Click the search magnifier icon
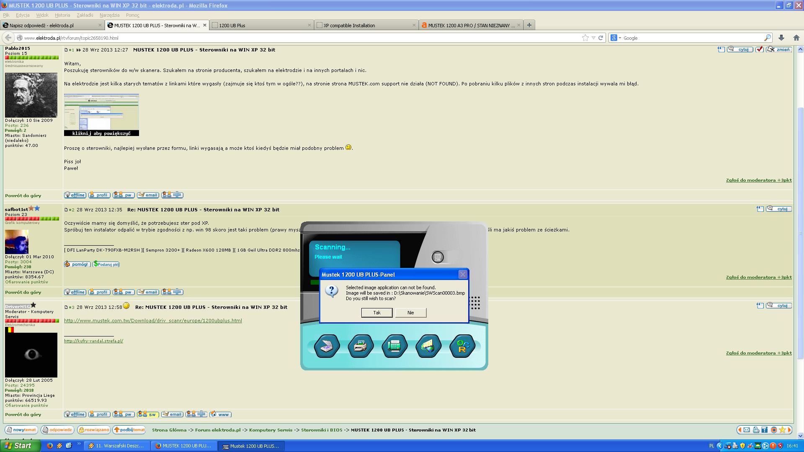 pos(767,38)
